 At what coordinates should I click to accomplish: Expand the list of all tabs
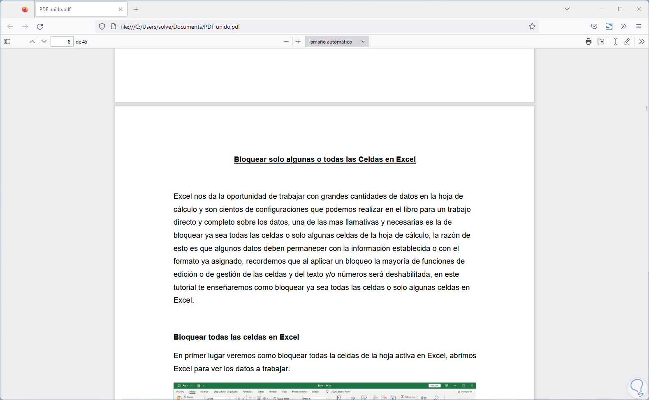pos(567,9)
